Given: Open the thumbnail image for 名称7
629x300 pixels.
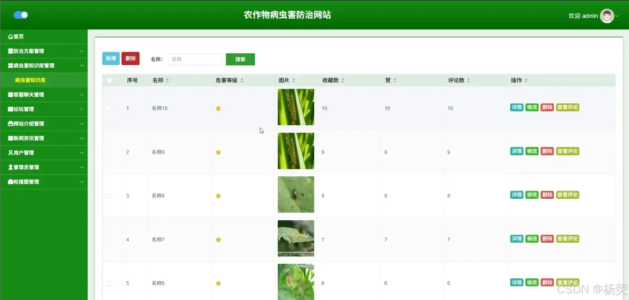Looking at the screenshot, I should click(296, 239).
